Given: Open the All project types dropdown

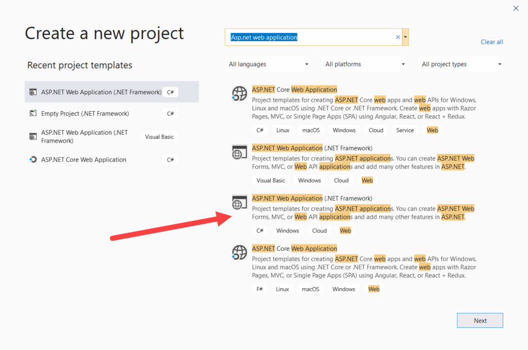Looking at the screenshot, I should coord(461,64).
